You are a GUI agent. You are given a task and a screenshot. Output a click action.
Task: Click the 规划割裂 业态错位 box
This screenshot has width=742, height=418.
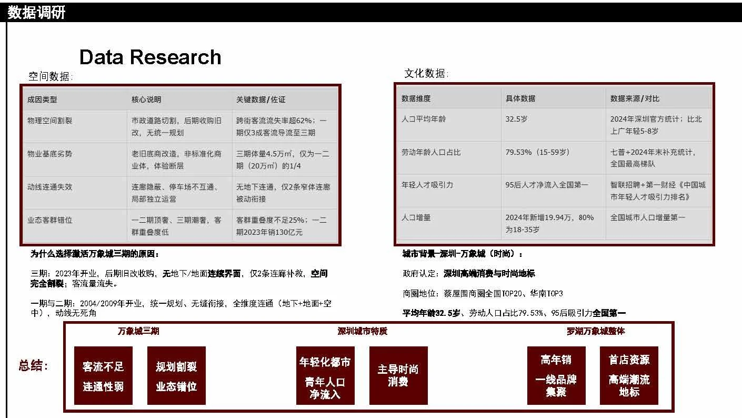click(176, 375)
